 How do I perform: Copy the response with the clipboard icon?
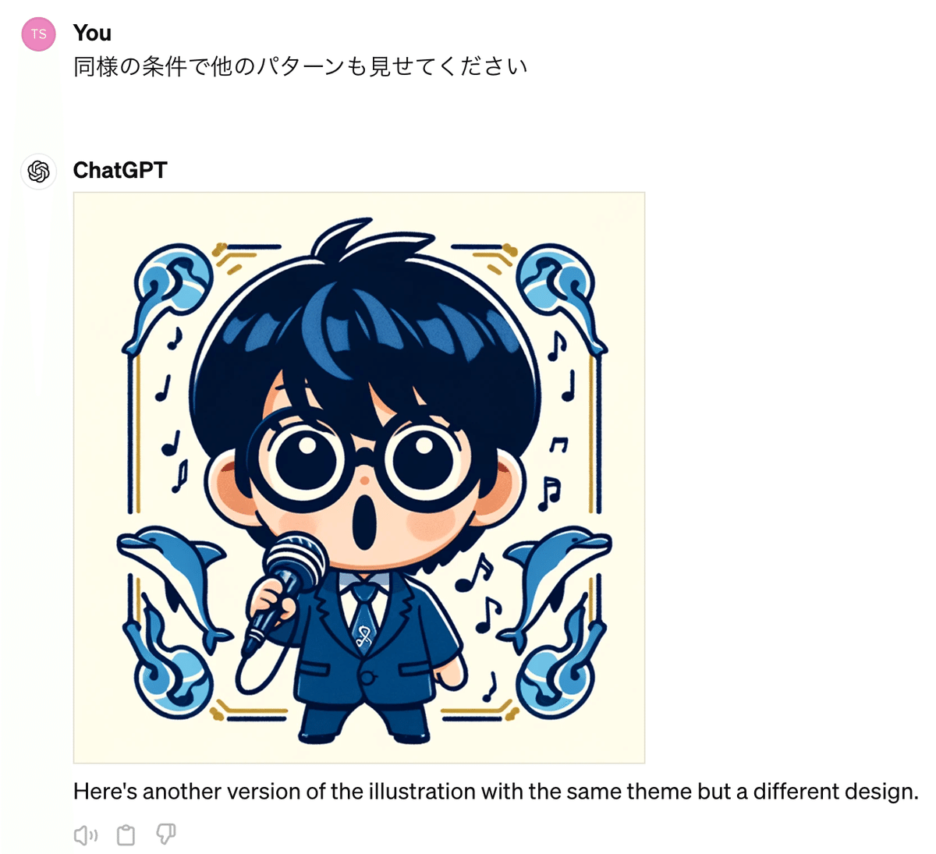tap(126, 835)
